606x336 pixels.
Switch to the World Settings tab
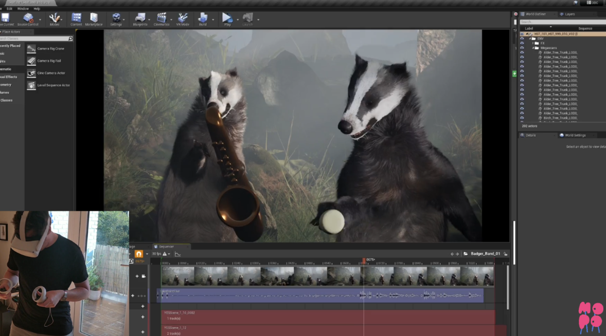pos(575,135)
